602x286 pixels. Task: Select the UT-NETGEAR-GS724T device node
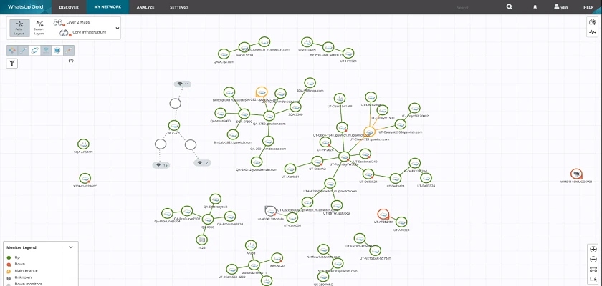pyautogui.click(x=375, y=251)
